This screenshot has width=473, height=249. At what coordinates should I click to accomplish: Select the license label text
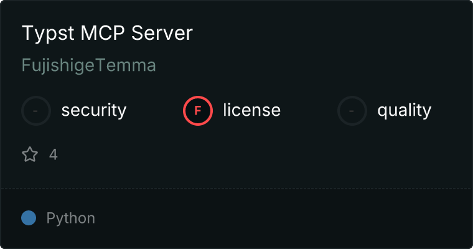251,111
